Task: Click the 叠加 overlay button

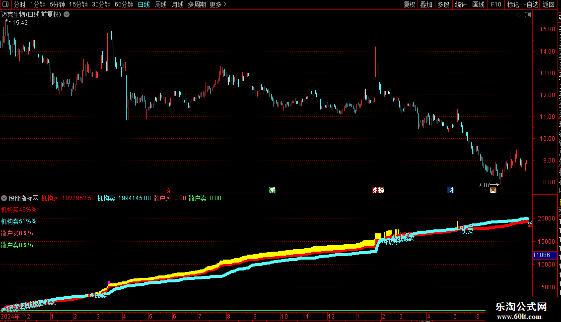Action: 426,4
